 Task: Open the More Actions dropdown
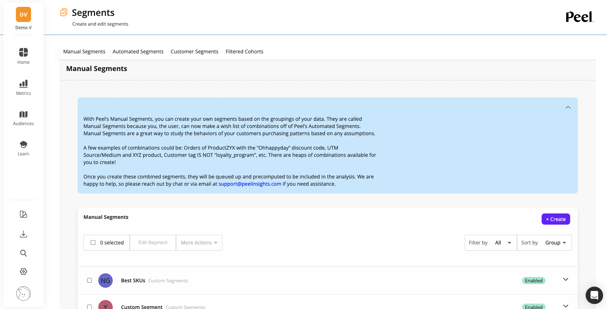(199, 243)
